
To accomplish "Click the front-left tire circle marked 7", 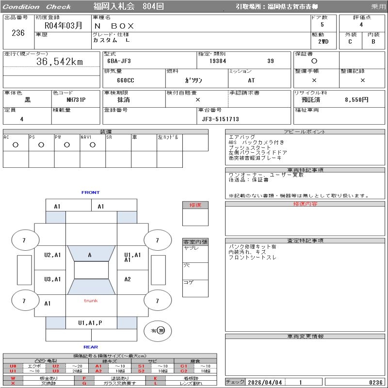I will [24, 240].
